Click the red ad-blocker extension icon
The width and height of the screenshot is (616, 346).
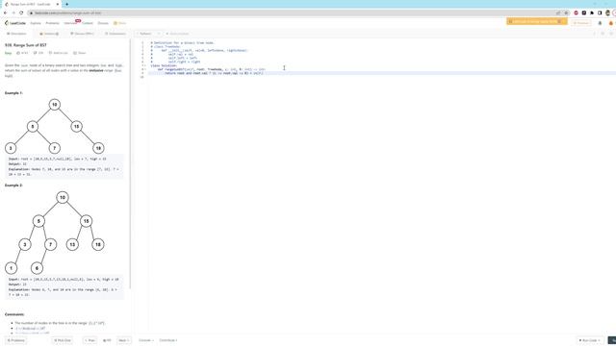576,12
